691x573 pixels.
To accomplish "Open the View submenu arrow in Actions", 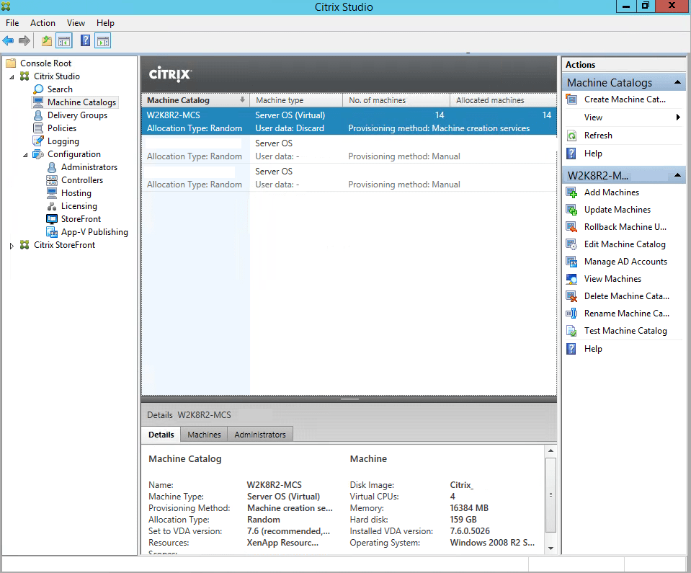I will click(678, 117).
